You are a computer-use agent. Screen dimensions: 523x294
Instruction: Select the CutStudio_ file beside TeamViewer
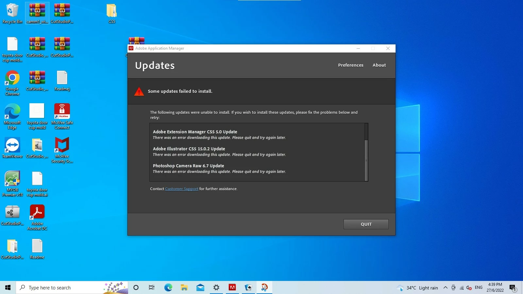(37, 148)
